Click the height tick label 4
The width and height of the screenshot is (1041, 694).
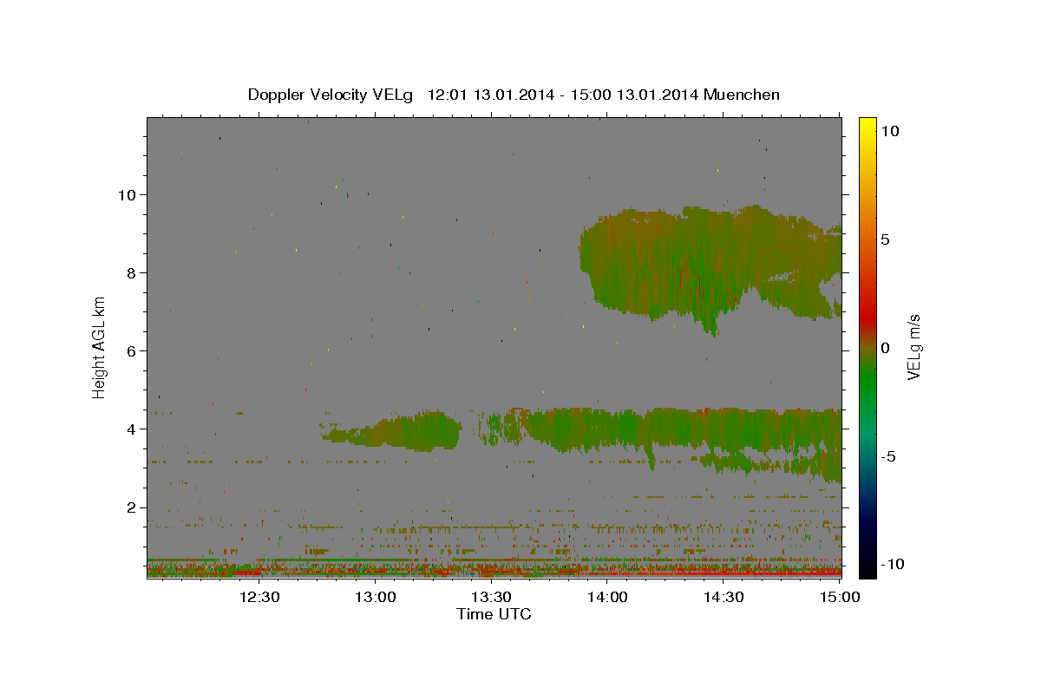tap(131, 429)
